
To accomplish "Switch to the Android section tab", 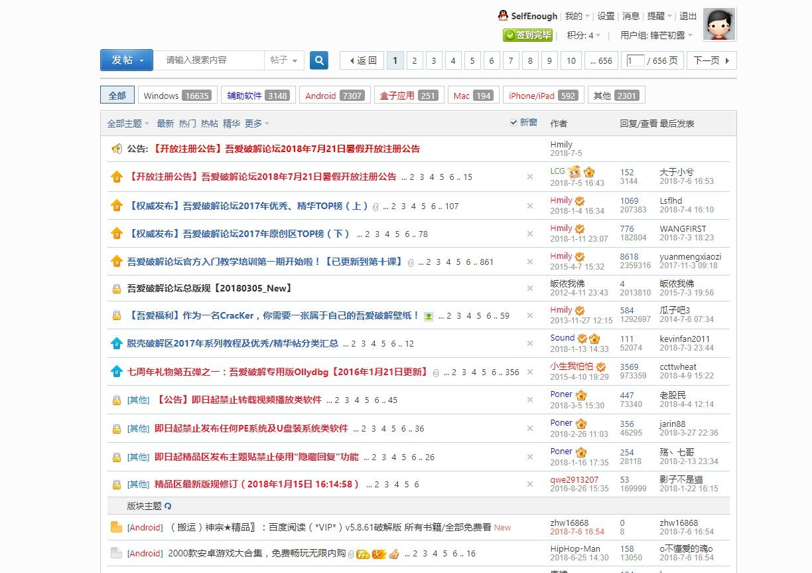I will (x=335, y=94).
